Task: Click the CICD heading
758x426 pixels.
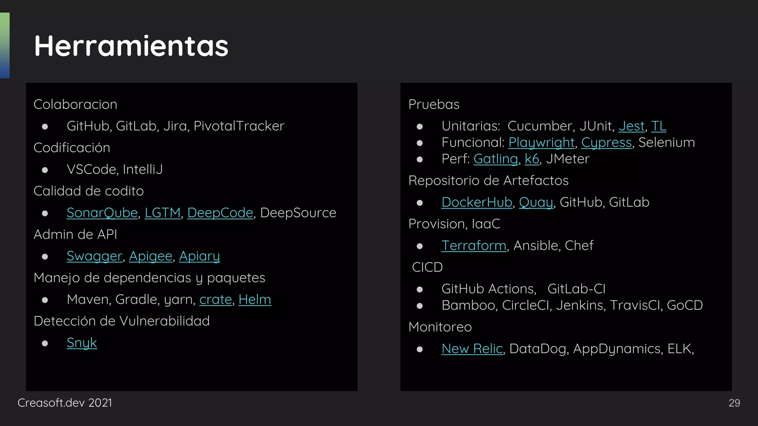Action: point(427,267)
